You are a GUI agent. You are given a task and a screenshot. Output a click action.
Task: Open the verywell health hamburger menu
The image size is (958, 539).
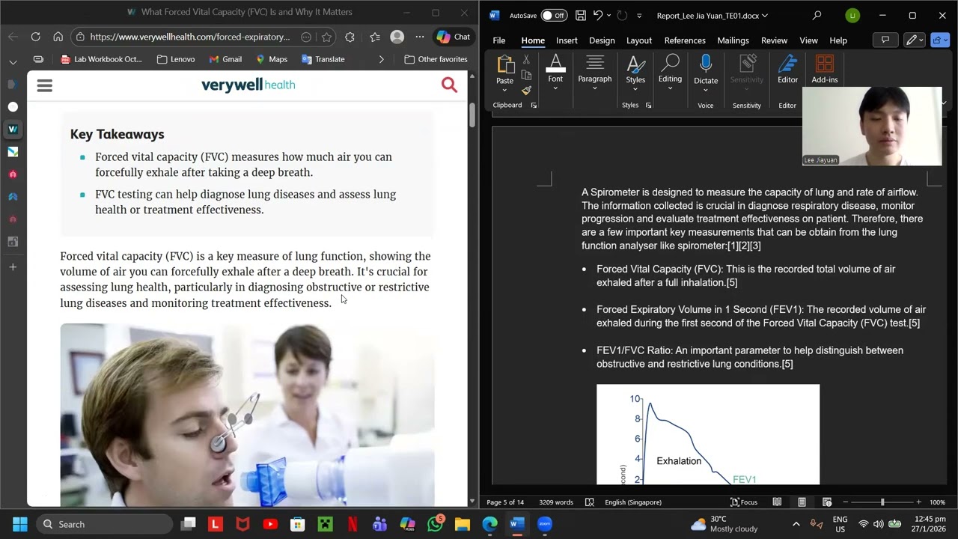45,85
